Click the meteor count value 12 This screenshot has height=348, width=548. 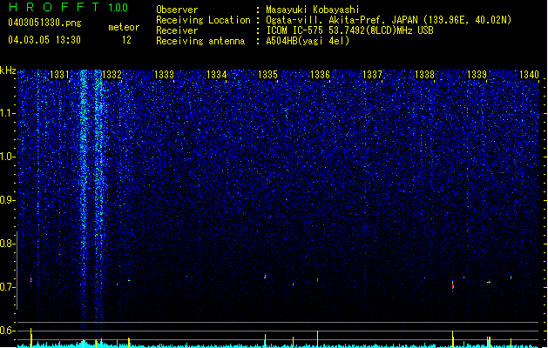click(x=126, y=40)
